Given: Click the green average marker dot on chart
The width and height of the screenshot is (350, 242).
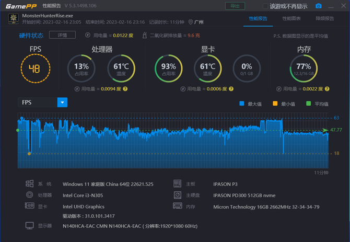Looking at the screenshot, I should [18, 130].
